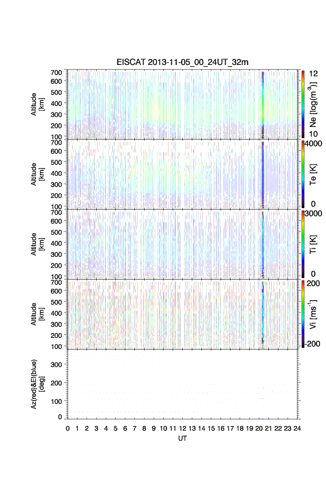Click the Vi velocity color bar

click(x=303, y=314)
